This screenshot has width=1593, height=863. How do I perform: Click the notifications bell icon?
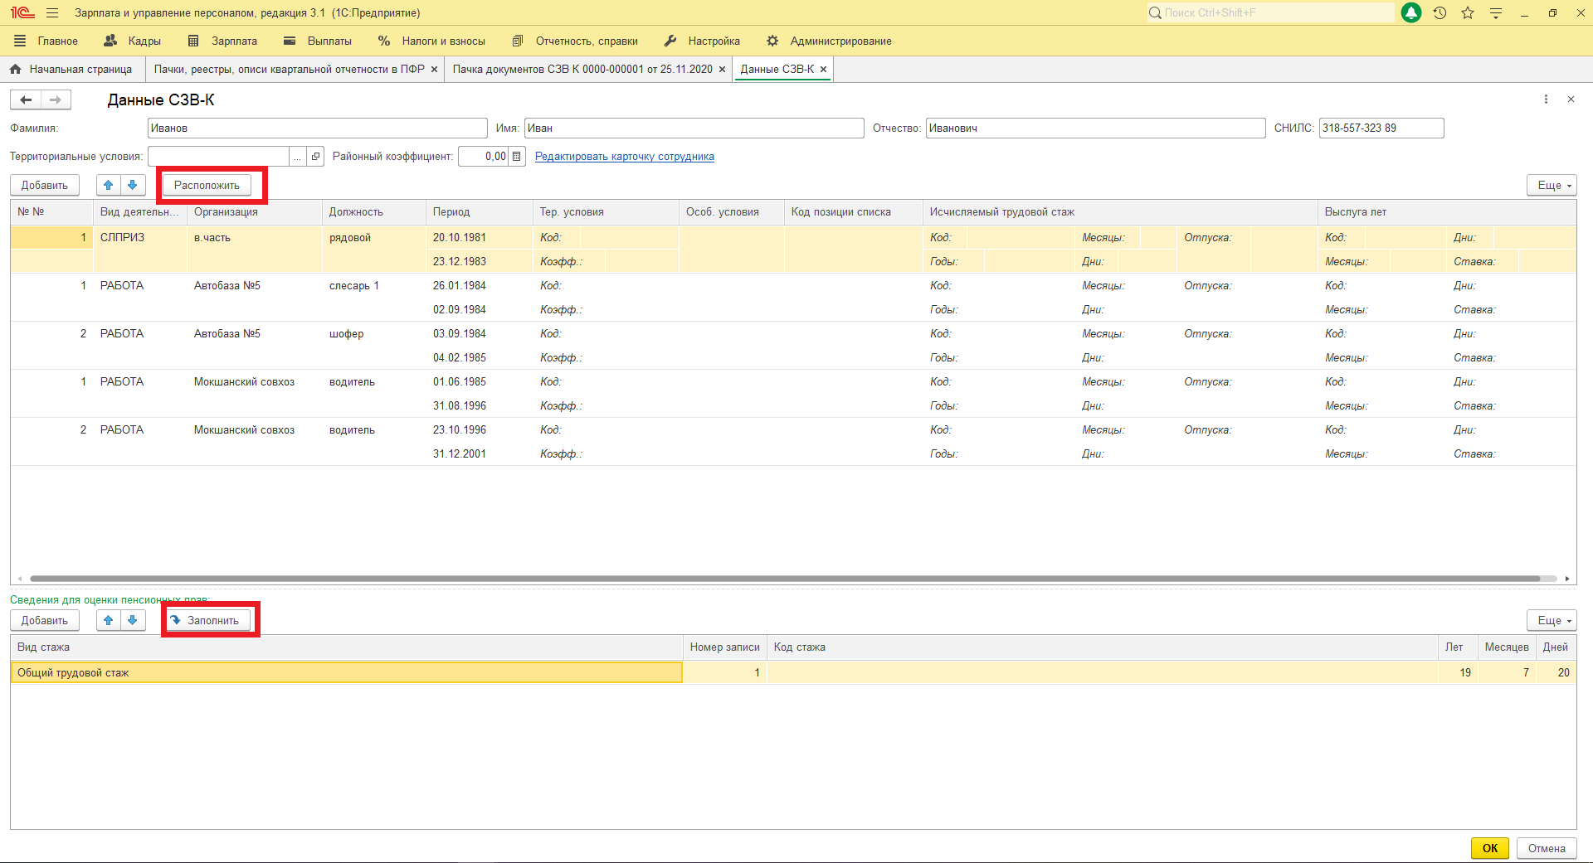click(x=1410, y=13)
